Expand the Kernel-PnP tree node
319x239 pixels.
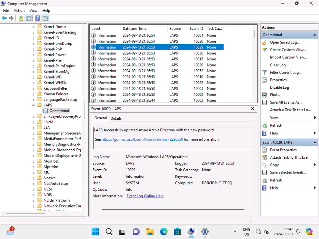pos(33,49)
